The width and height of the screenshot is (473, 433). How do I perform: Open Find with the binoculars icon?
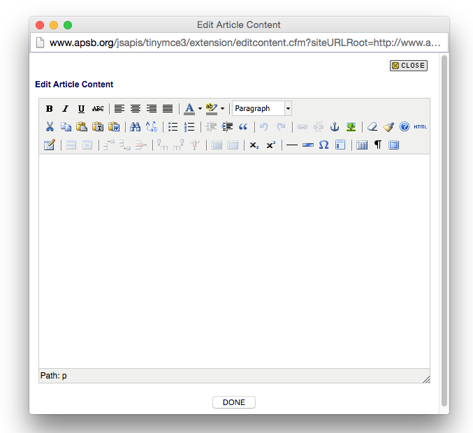(x=136, y=127)
